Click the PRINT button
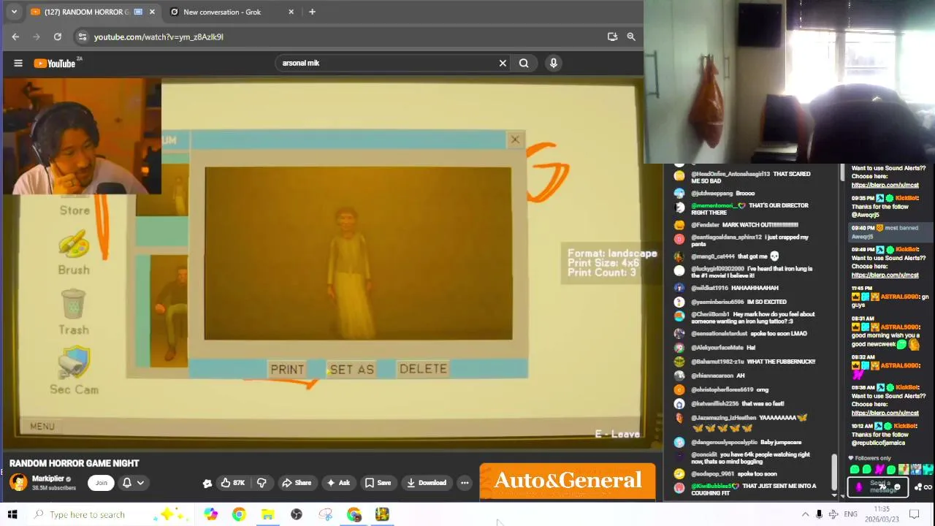This screenshot has width=935, height=526. (x=287, y=369)
